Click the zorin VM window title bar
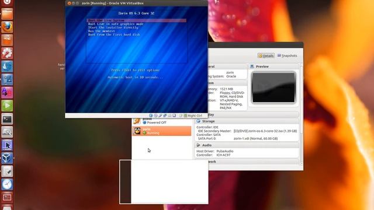The width and height of the screenshot is (374, 210). 136,3
